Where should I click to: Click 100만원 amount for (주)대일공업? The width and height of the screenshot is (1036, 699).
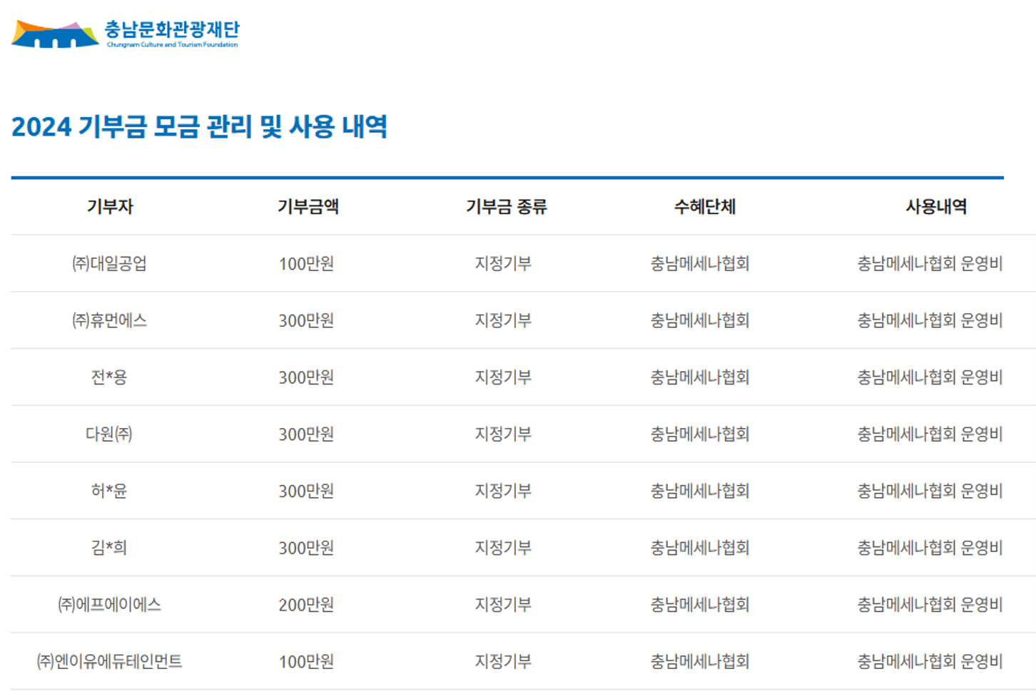pos(306,263)
